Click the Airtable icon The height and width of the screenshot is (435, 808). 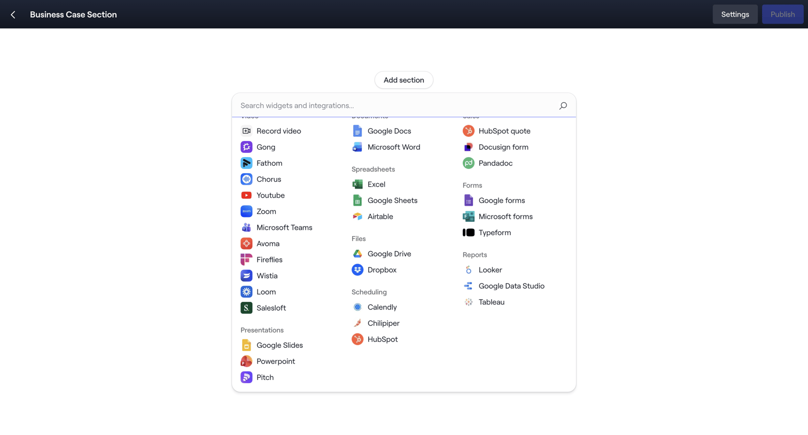358,216
